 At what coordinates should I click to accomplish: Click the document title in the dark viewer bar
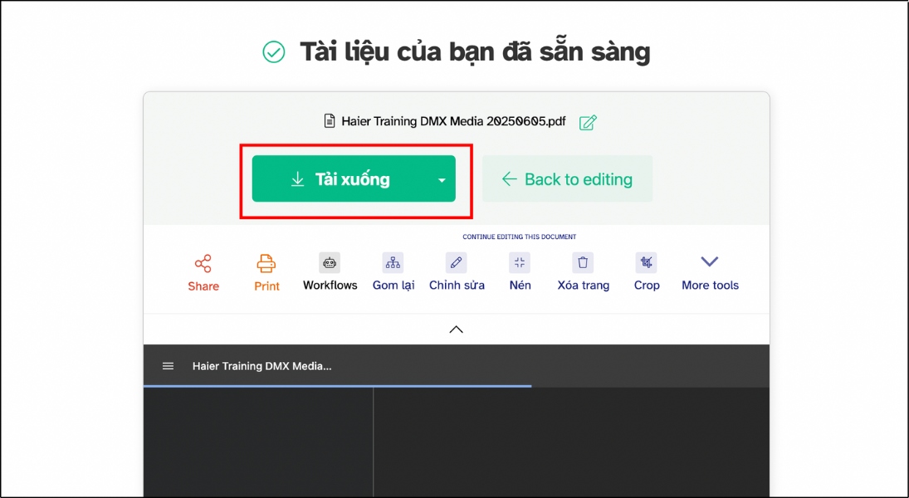pyautogui.click(x=262, y=365)
